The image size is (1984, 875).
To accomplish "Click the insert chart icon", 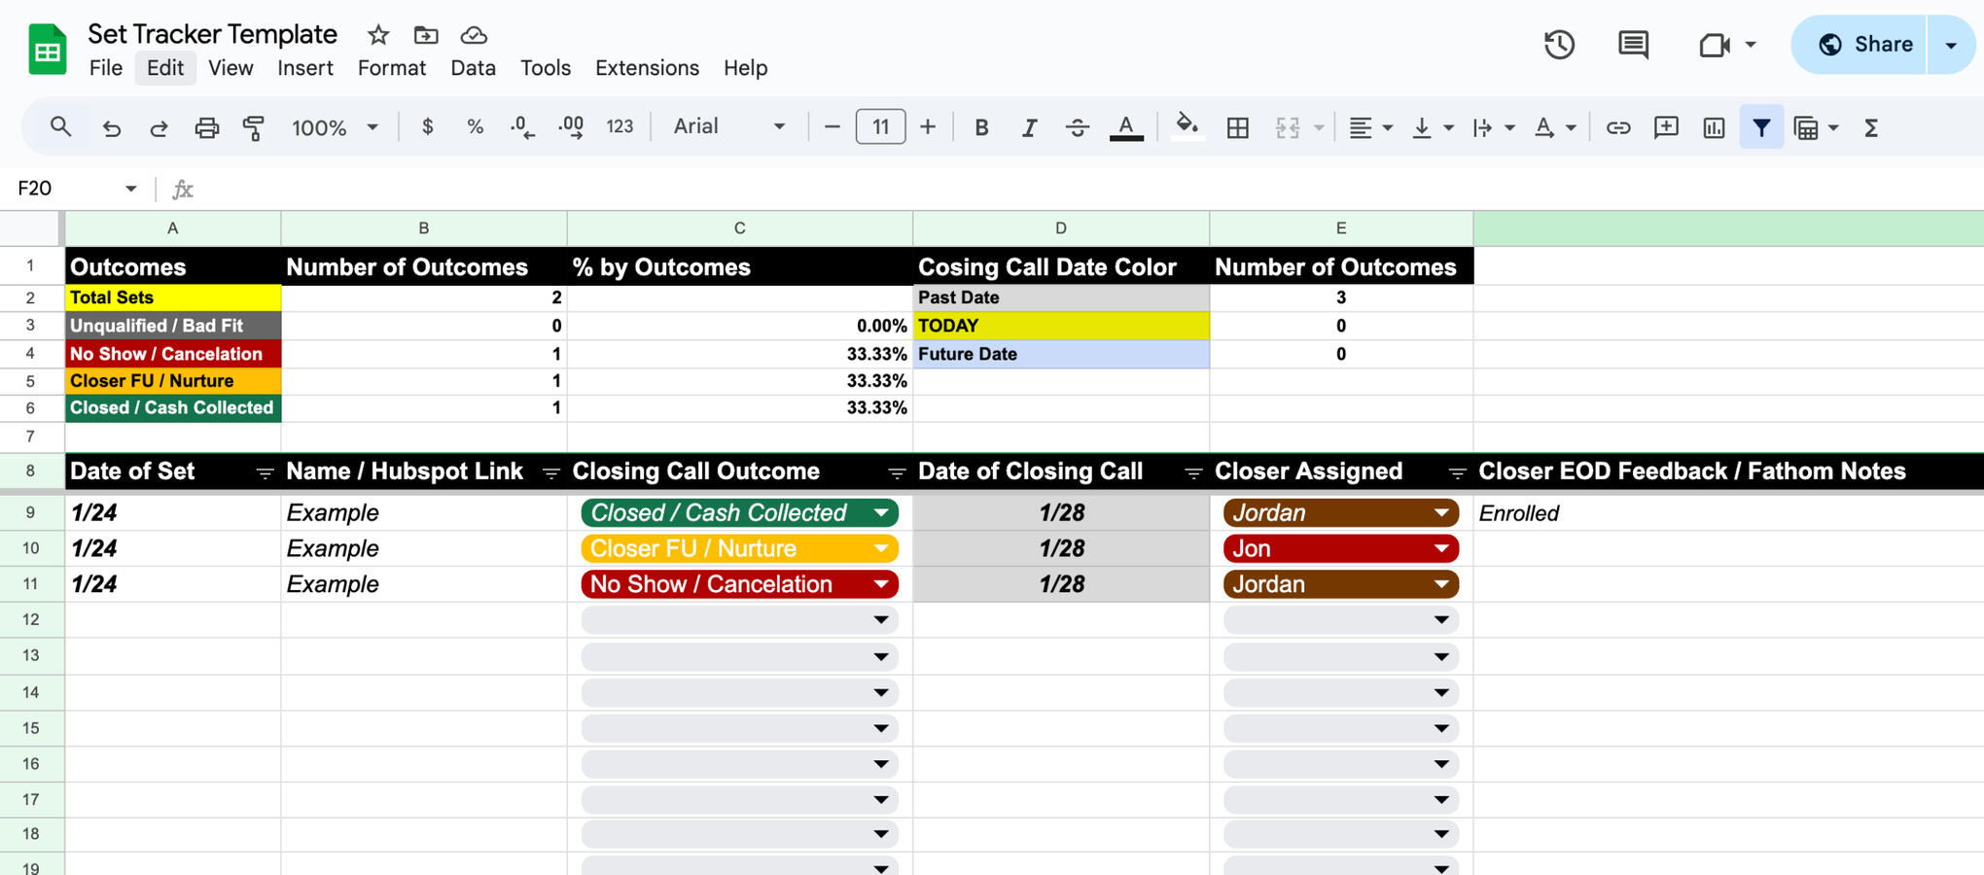I will coord(1714,127).
